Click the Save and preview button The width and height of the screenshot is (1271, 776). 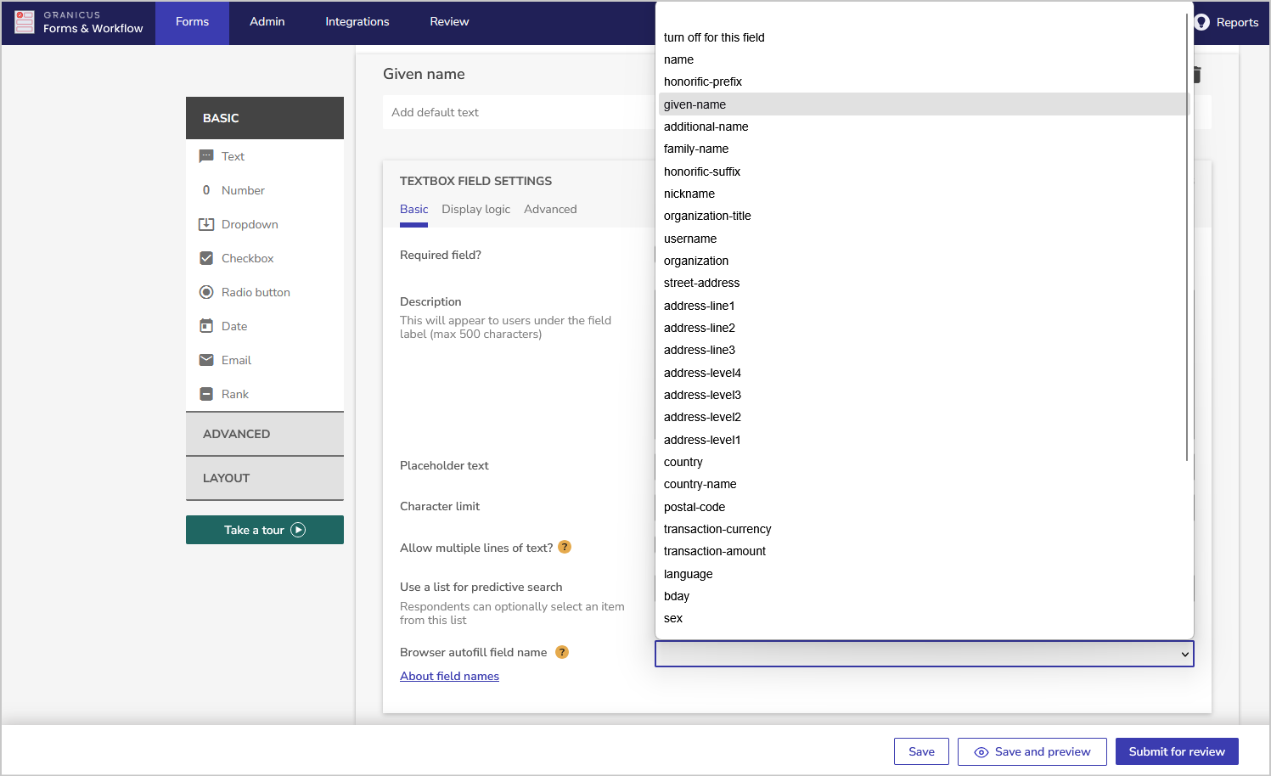click(x=1032, y=751)
